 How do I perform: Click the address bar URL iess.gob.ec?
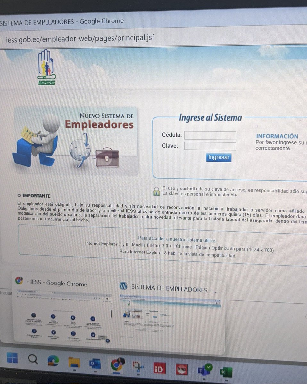(80, 39)
